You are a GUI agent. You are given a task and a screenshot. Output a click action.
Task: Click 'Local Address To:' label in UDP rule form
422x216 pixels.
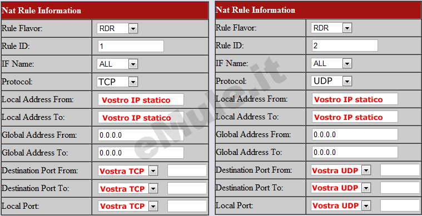tap(247, 117)
